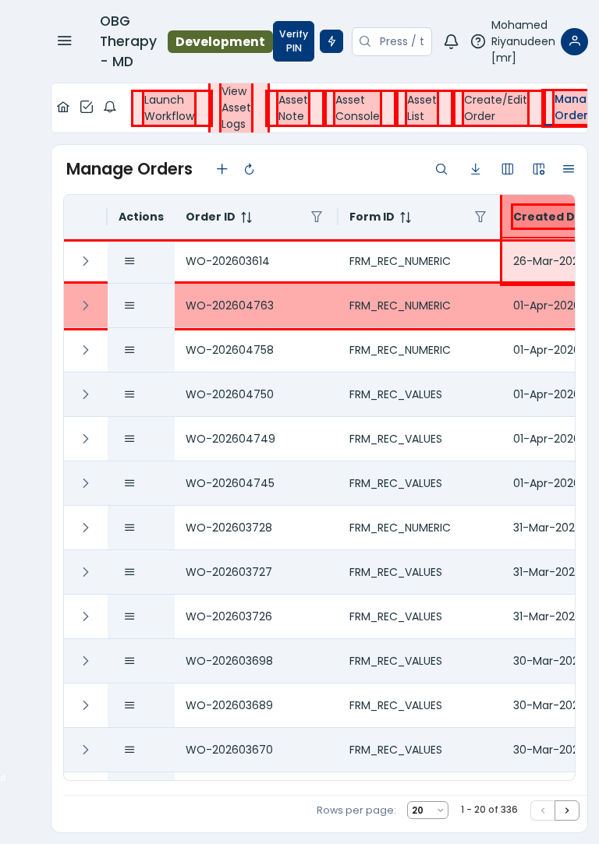Open the column visibility selector icon
The image size is (599, 844).
(507, 169)
